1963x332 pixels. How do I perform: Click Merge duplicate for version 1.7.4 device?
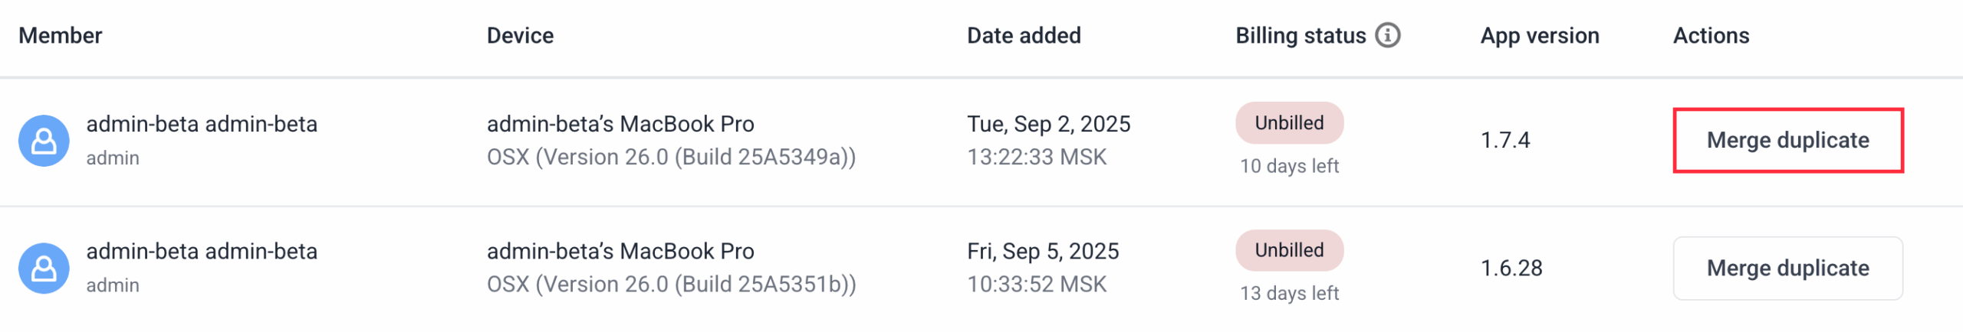1787,141
